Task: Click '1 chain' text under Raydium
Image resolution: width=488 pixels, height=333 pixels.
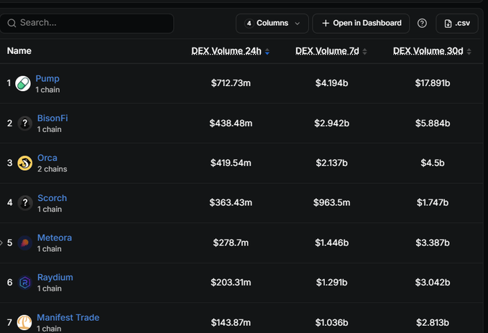Action: (x=50, y=289)
